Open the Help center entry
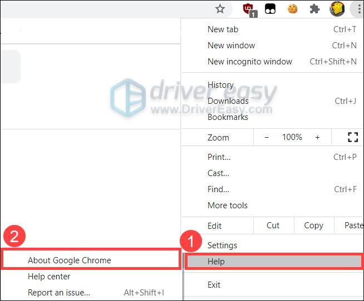This screenshot has height=301, width=364. click(x=91, y=277)
